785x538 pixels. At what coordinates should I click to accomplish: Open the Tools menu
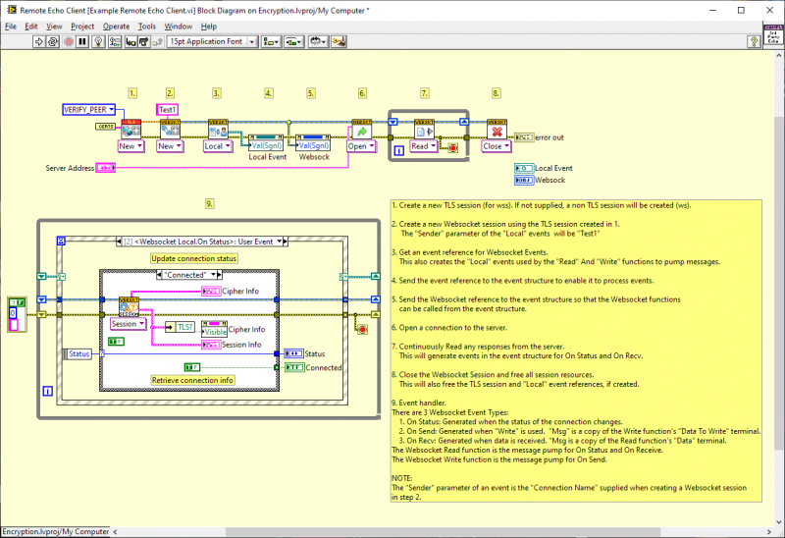pos(146,26)
